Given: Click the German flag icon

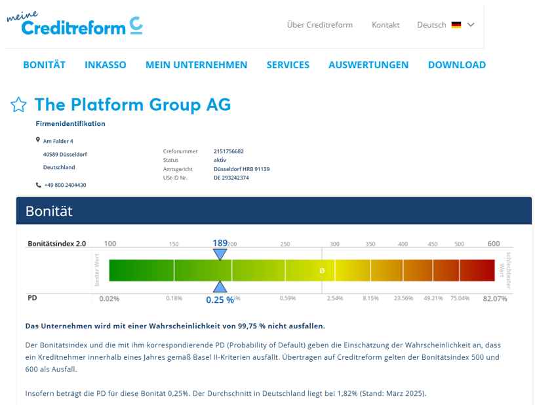Looking at the screenshot, I should (x=456, y=25).
